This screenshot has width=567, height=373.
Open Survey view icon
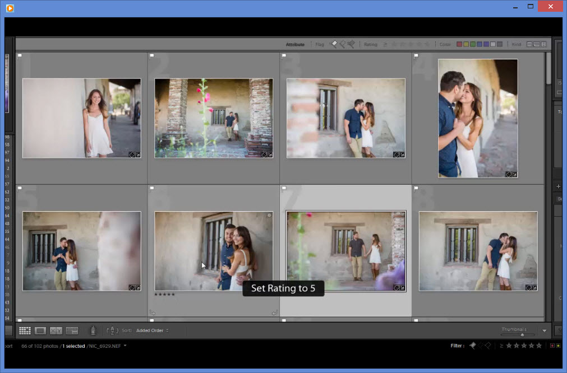(72, 330)
